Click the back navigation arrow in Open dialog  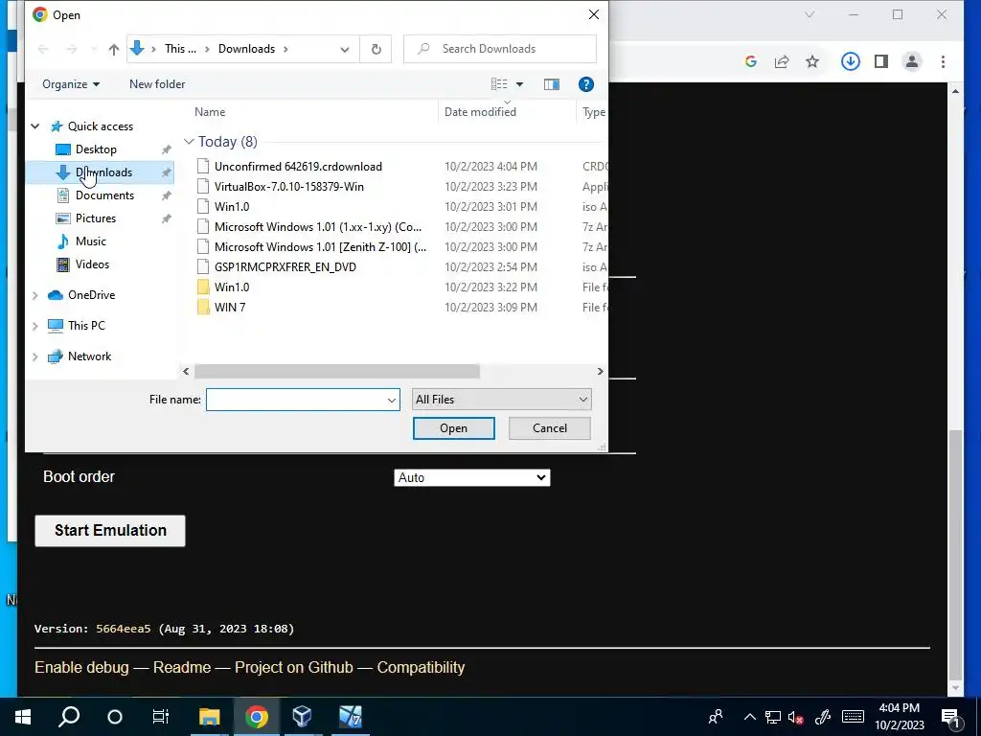[43, 49]
